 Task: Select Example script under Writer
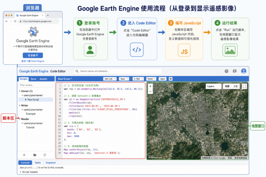pos(31,114)
